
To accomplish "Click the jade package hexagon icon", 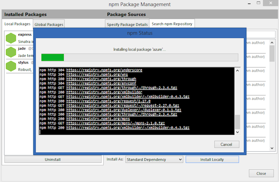I will (x=11, y=52).
